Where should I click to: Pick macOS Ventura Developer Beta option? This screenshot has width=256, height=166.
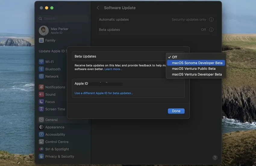point(197,74)
